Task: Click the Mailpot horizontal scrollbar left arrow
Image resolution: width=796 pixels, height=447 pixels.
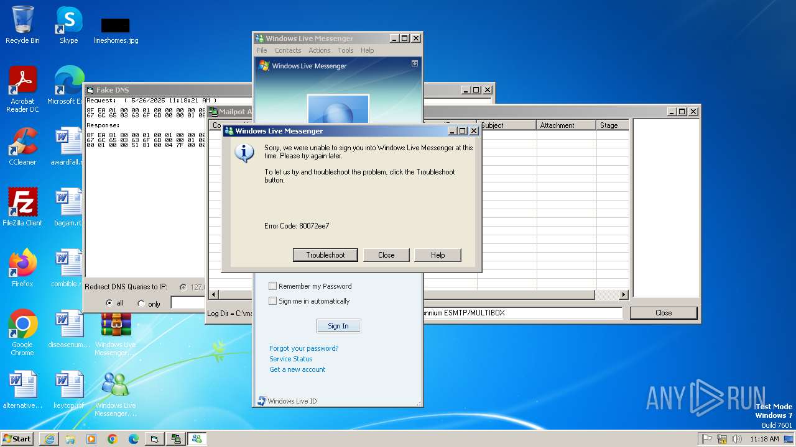Action: click(x=214, y=294)
